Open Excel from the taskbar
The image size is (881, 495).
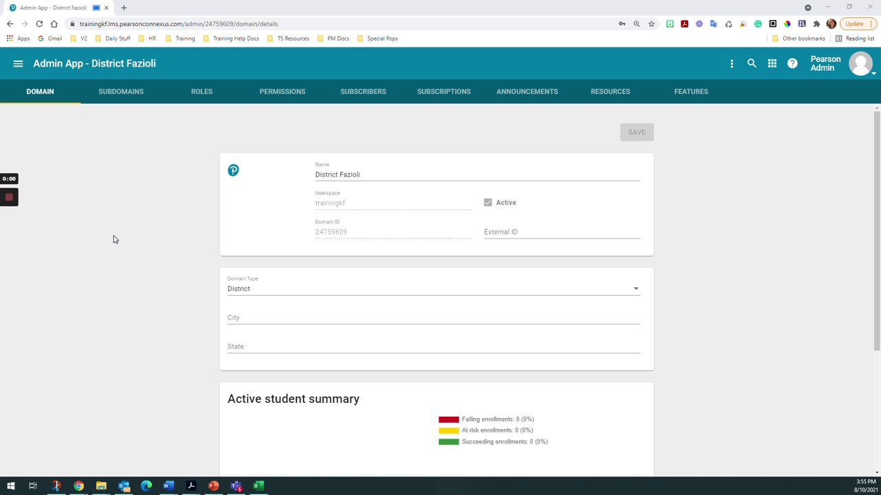tap(258, 486)
